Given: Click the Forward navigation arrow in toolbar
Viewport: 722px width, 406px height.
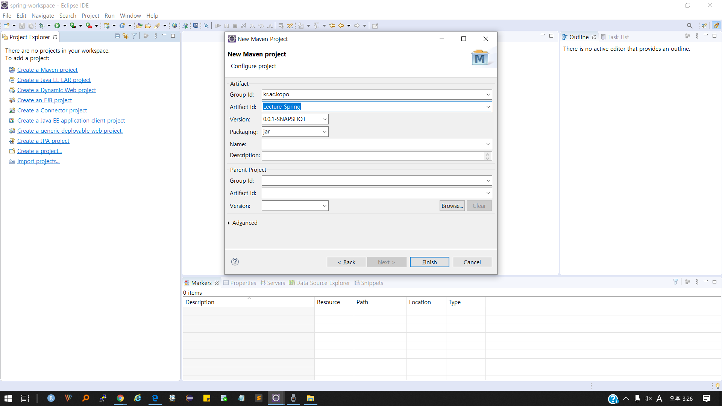Looking at the screenshot, I should pyautogui.click(x=356, y=26).
